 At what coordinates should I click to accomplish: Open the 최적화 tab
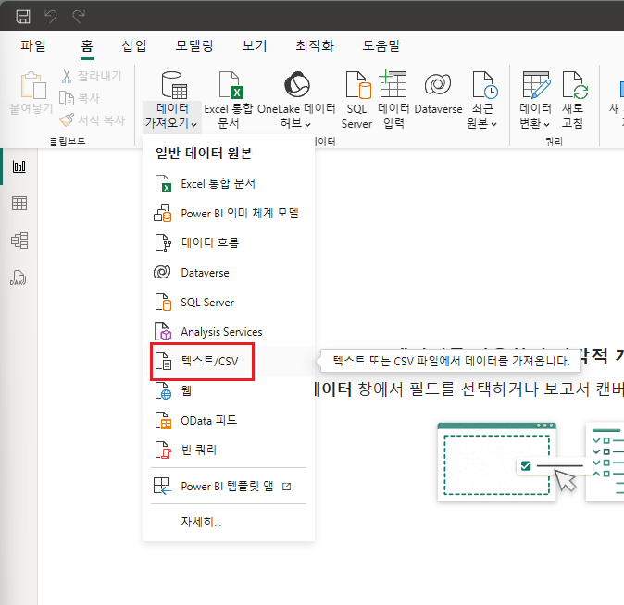[x=315, y=45]
